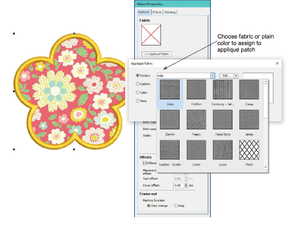Select the Custom radio button

click(138, 84)
